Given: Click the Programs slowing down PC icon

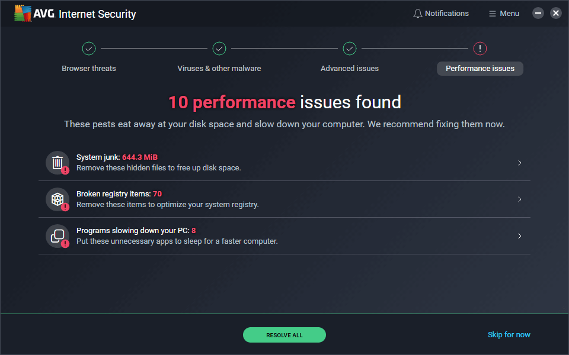Looking at the screenshot, I should point(57,236).
